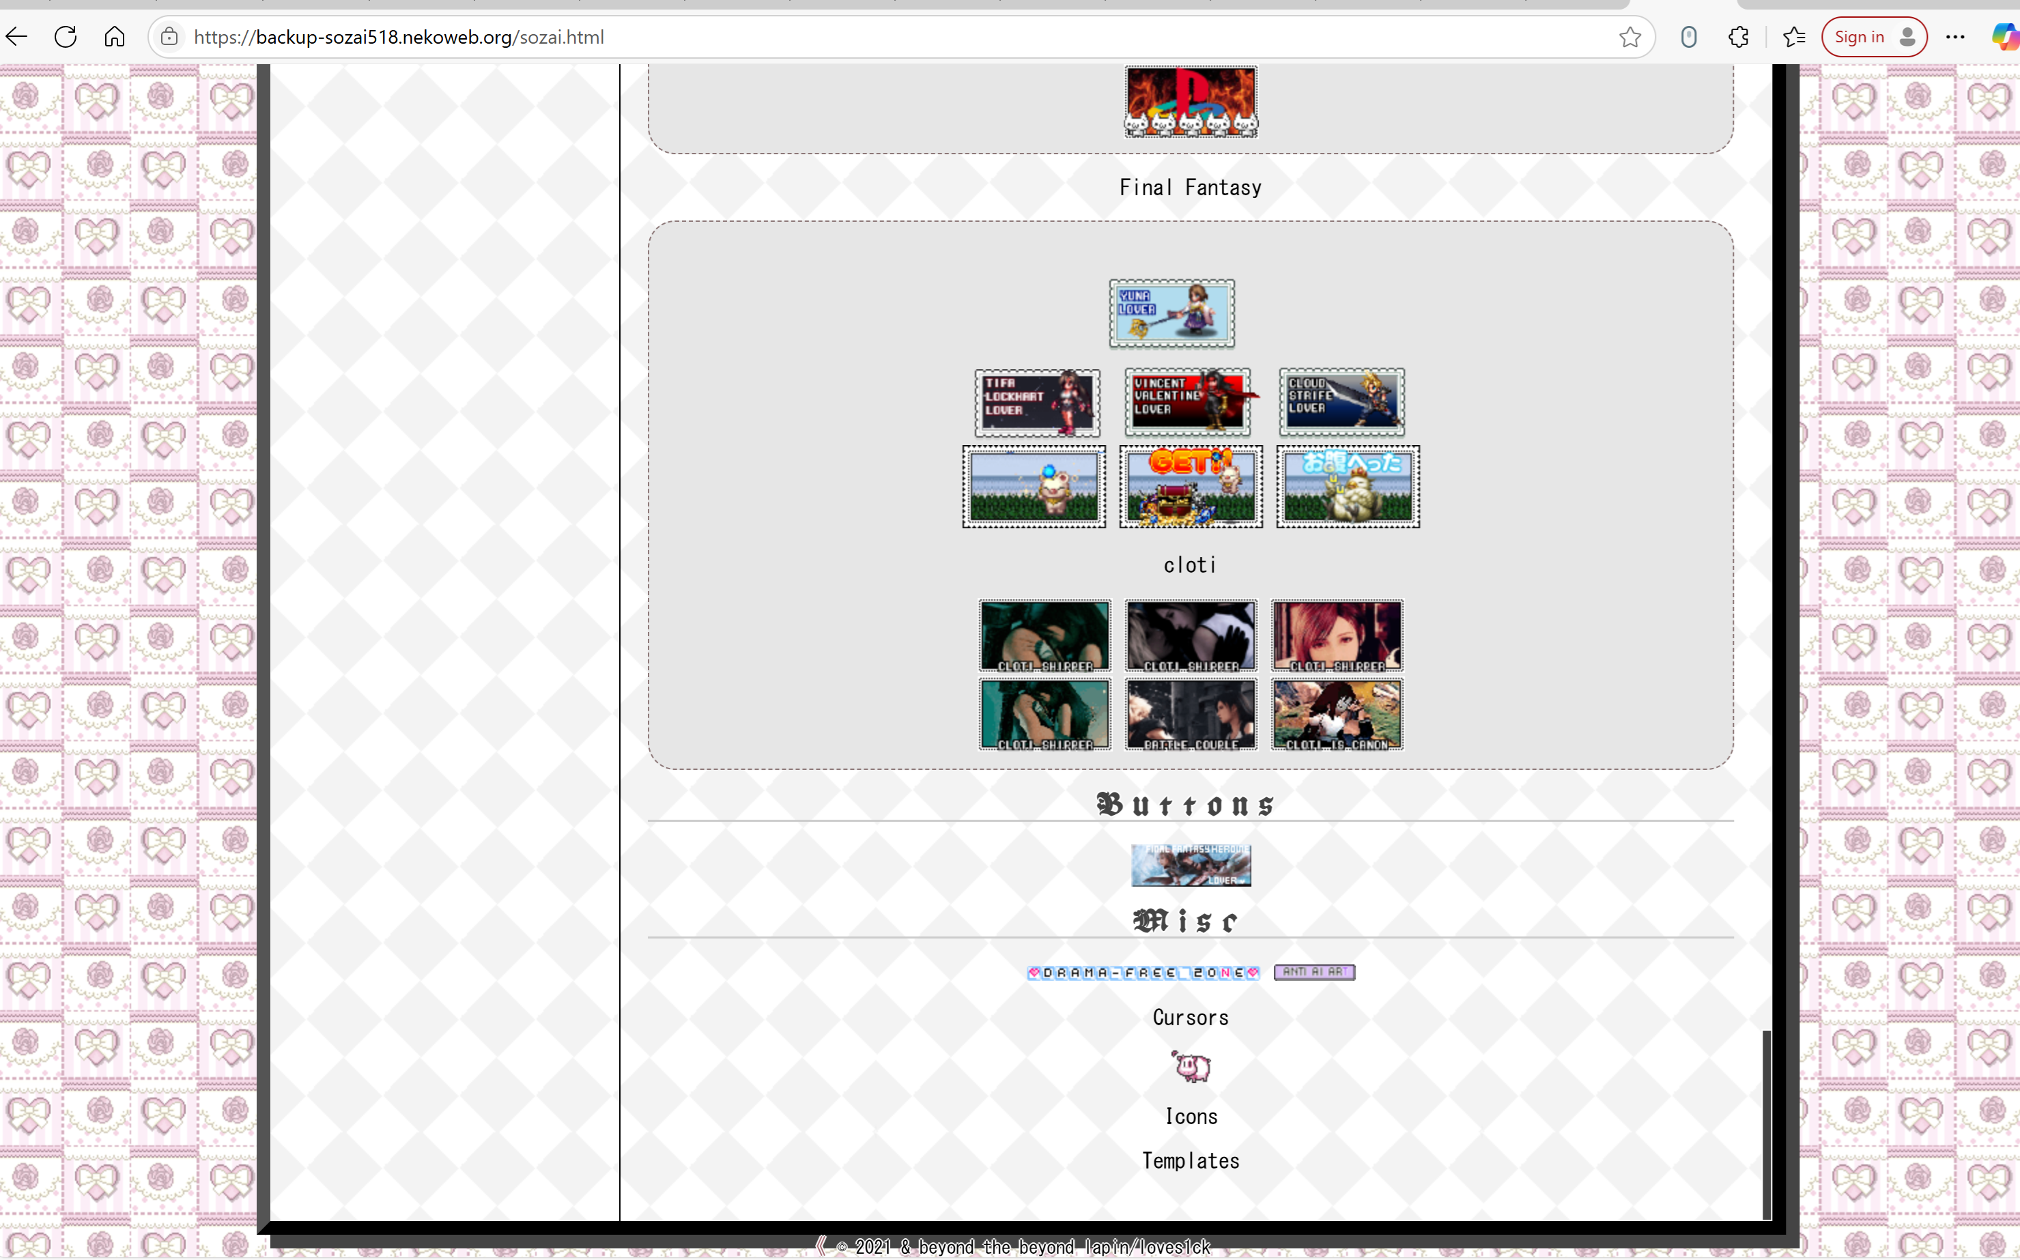
Task: Click the Cursors label
Action: pos(1191,1018)
